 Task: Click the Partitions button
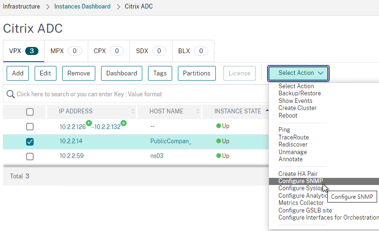197,73
